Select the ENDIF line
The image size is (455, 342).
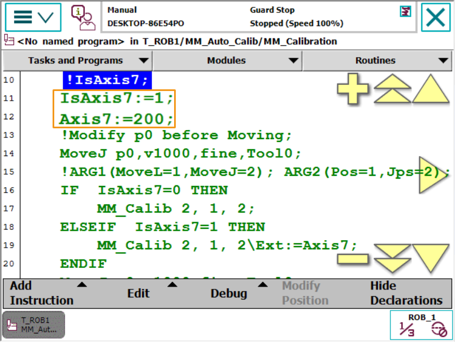coord(83,264)
